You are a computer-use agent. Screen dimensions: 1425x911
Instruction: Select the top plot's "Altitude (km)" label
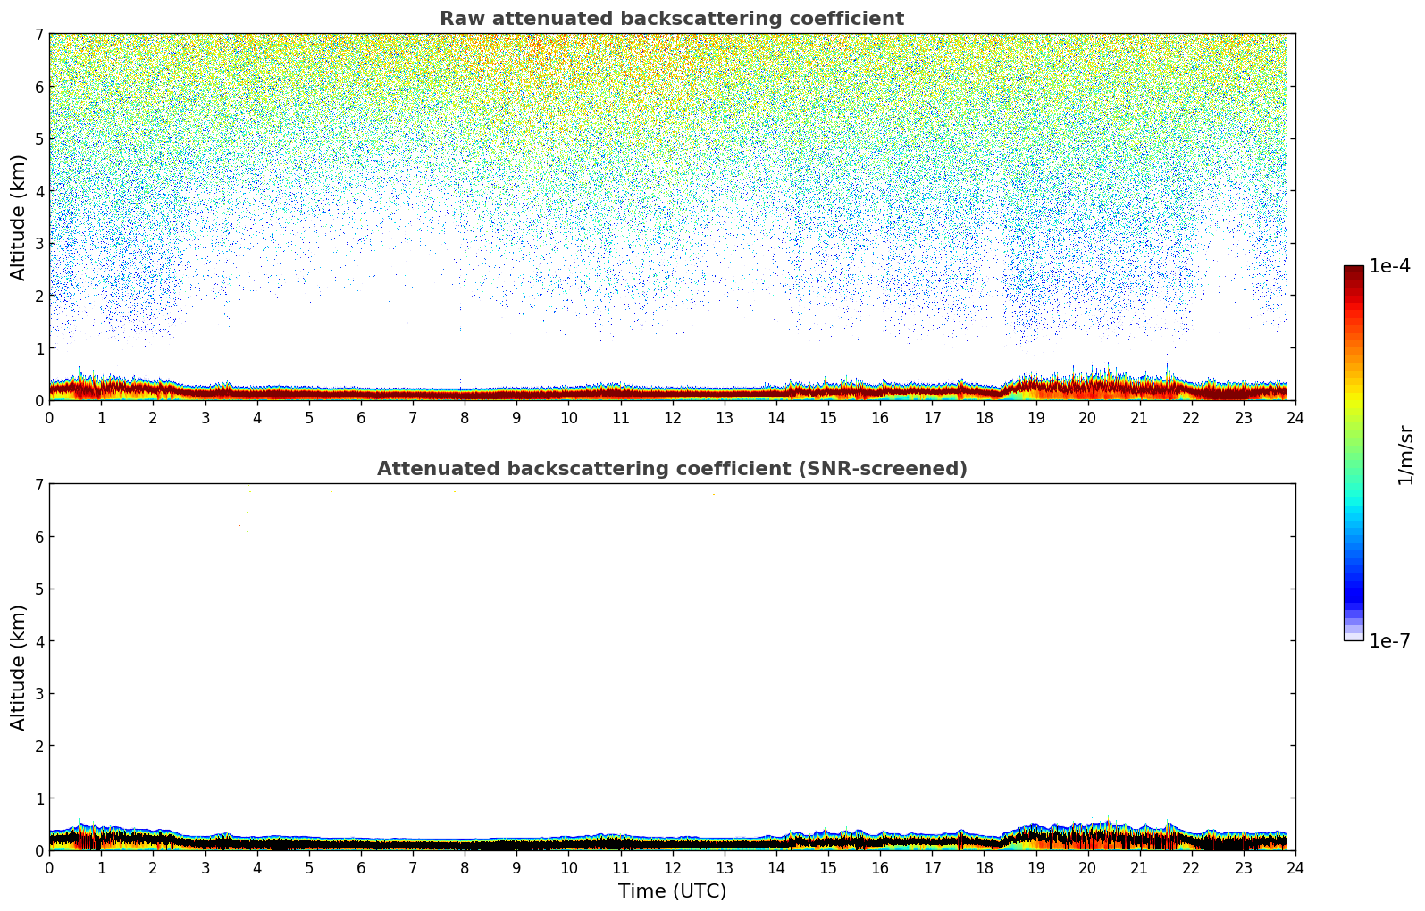point(19,217)
